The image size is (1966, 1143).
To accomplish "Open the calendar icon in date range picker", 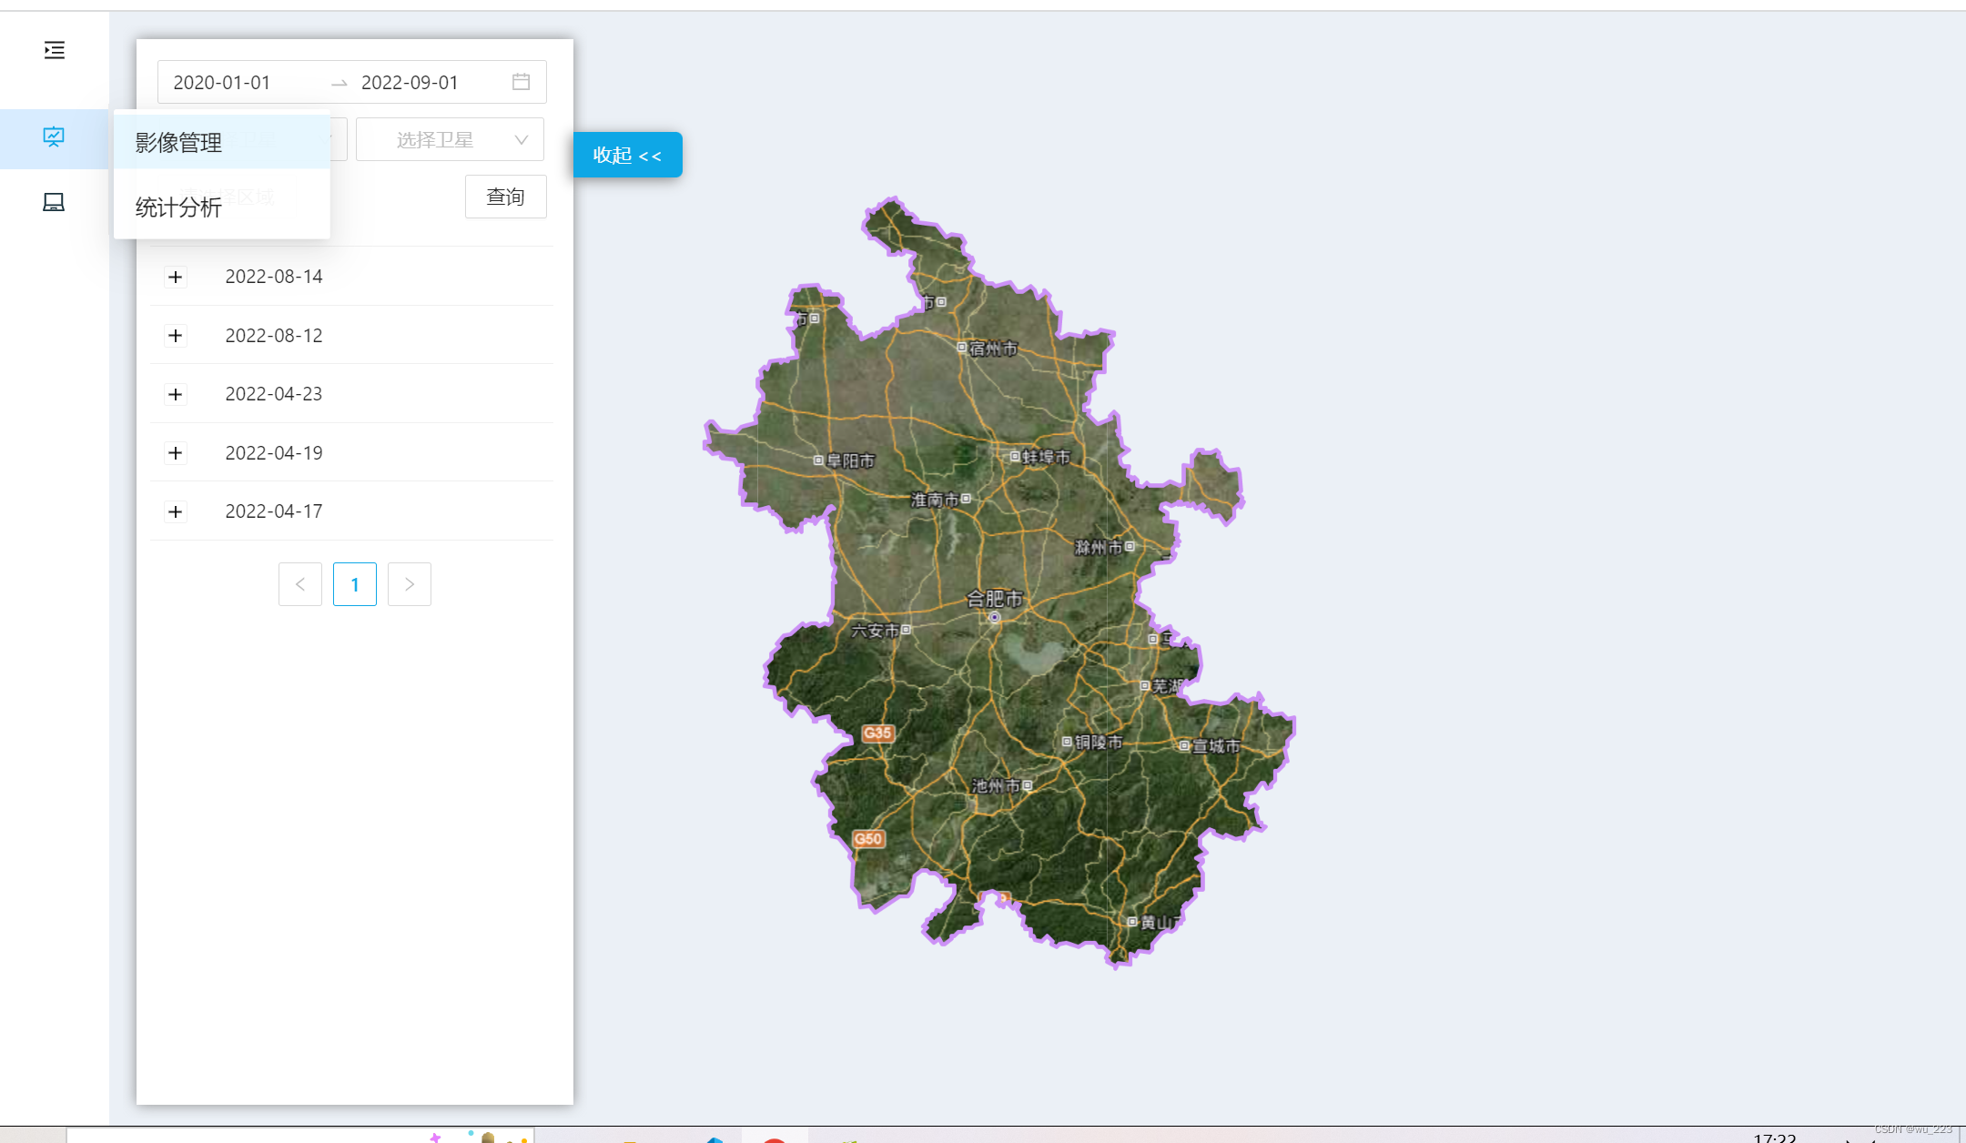I will pyautogui.click(x=521, y=82).
